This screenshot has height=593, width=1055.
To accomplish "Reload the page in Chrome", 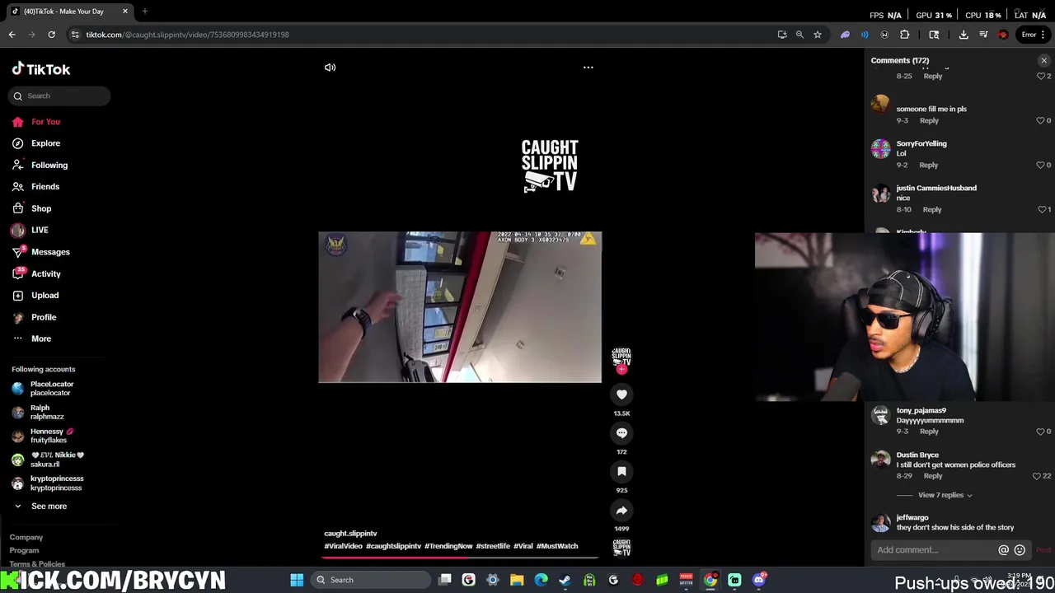I will [51, 35].
